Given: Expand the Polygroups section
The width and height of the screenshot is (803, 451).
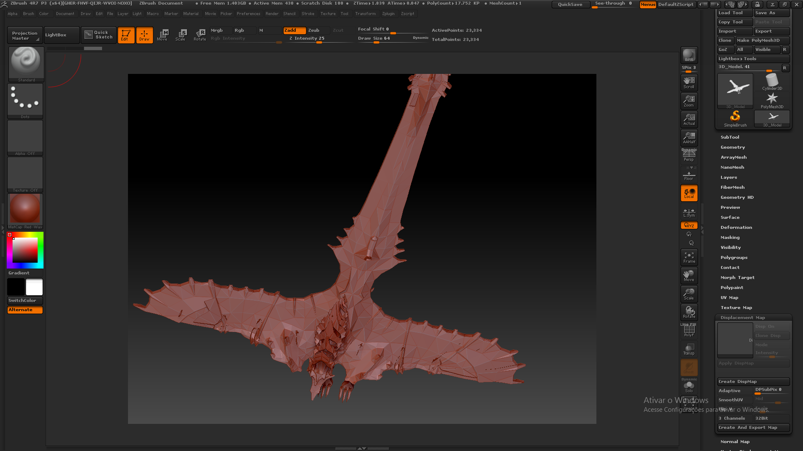Looking at the screenshot, I should 734,258.
